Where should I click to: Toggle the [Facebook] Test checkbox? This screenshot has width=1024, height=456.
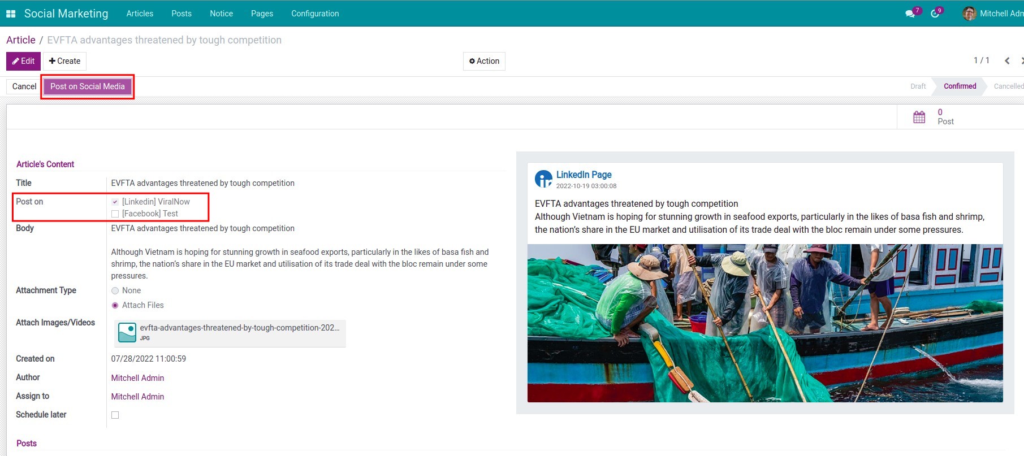(115, 214)
